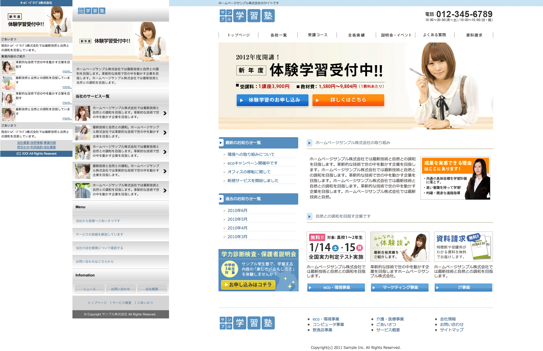
Task: Click the ニュース button under Infomation
Action: tap(90, 289)
